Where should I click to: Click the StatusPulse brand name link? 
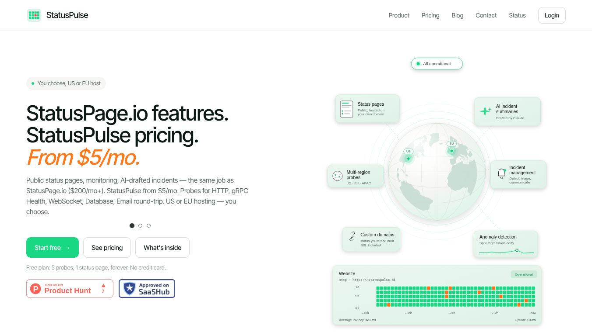click(x=67, y=15)
